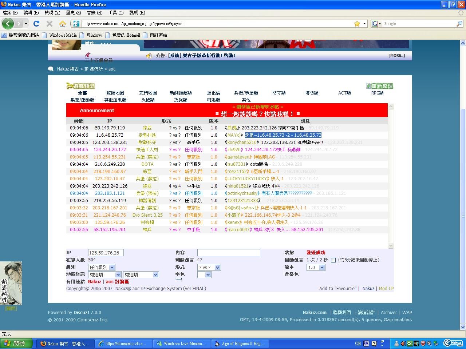
Task: Click the search magnifier icon in Google box
Action: coord(459,24)
